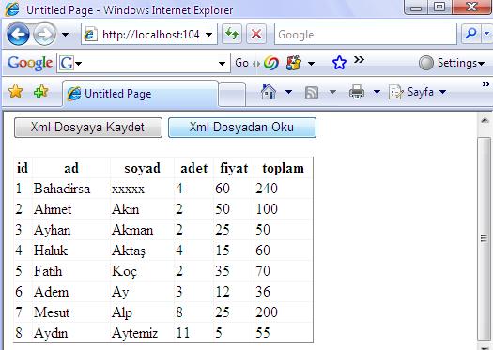Viewport: 493px width, 350px height.
Task: Click the Xml Dosyaya Kaydet button
Action: pos(88,128)
